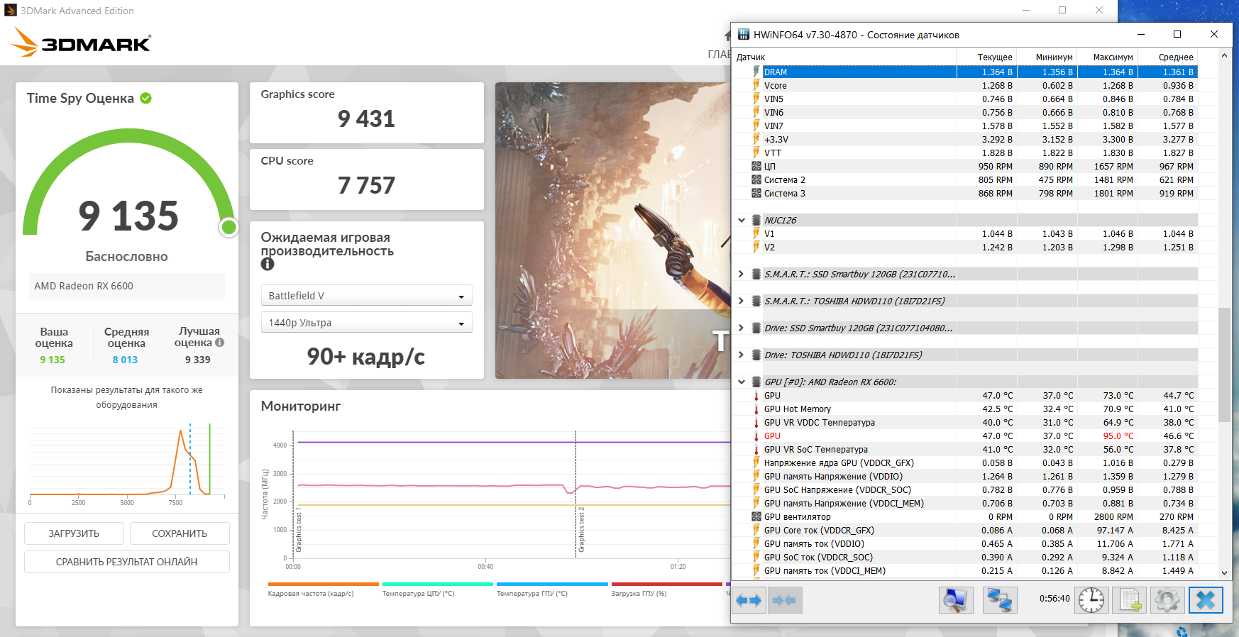
Task: Click the Time Spy benchmark thumbnail image
Action: pos(613,231)
